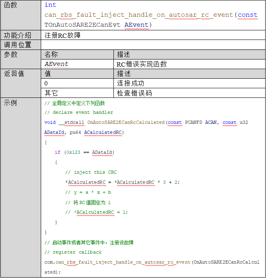The image size is (266, 278).
Task: Click 'TOnAutoSARE2ECanEvt' type name
Action: [x=82, y=25]
